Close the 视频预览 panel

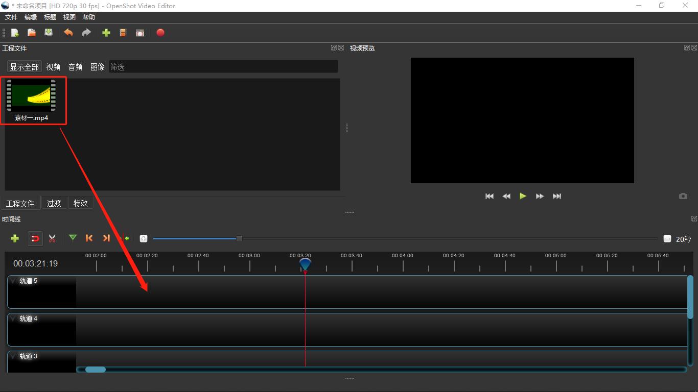[694, 48]
